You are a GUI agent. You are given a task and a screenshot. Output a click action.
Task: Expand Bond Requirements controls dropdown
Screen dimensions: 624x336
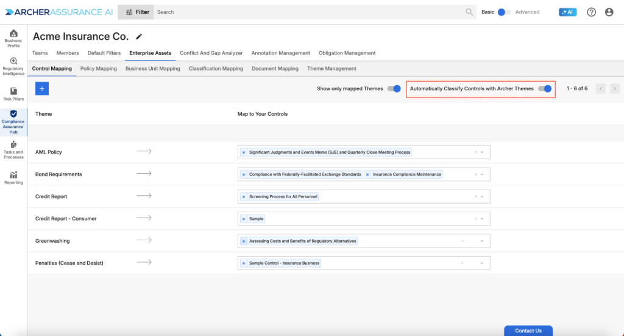[x=482, y=174]
